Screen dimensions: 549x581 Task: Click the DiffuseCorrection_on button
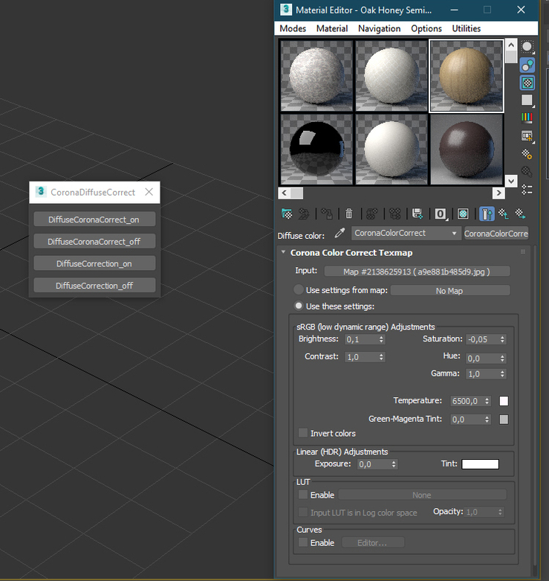tap(94, 263)
